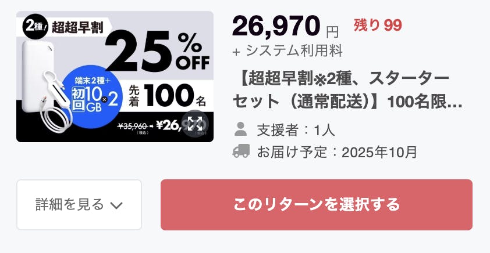Click the + システム利用料 text
490x253 pixels.
[287, 51]
